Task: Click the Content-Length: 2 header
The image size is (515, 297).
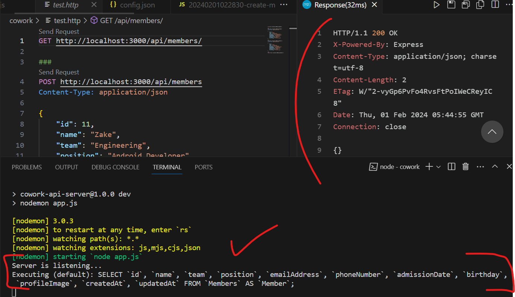Action: [x=370, y=80]
